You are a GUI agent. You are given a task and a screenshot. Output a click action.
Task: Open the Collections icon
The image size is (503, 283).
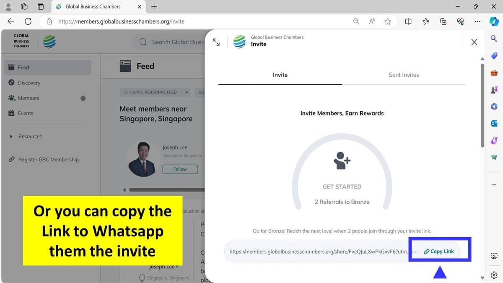[x=443, y=21]
